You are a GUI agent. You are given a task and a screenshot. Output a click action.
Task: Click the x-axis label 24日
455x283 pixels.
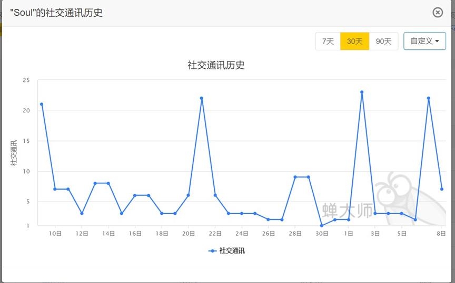point(242,234)
